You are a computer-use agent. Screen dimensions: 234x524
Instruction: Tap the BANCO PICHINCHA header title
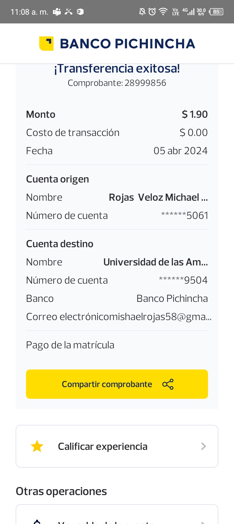click(127, 44)
